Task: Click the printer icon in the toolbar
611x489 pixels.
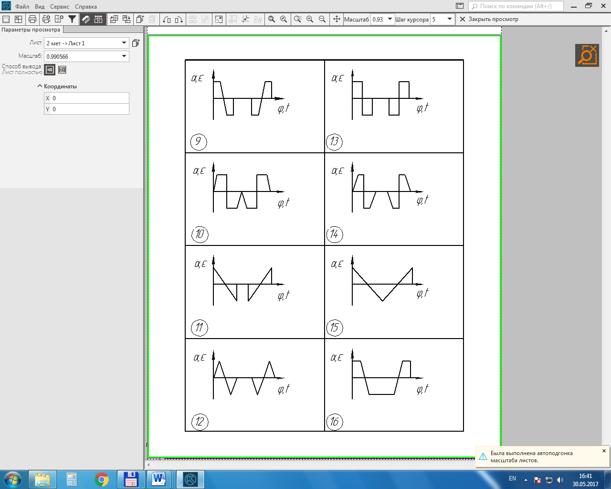Action: (32, 19)
